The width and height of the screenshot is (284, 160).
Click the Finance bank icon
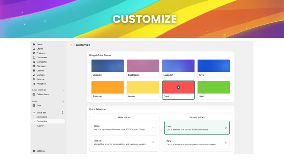(34, 79)
